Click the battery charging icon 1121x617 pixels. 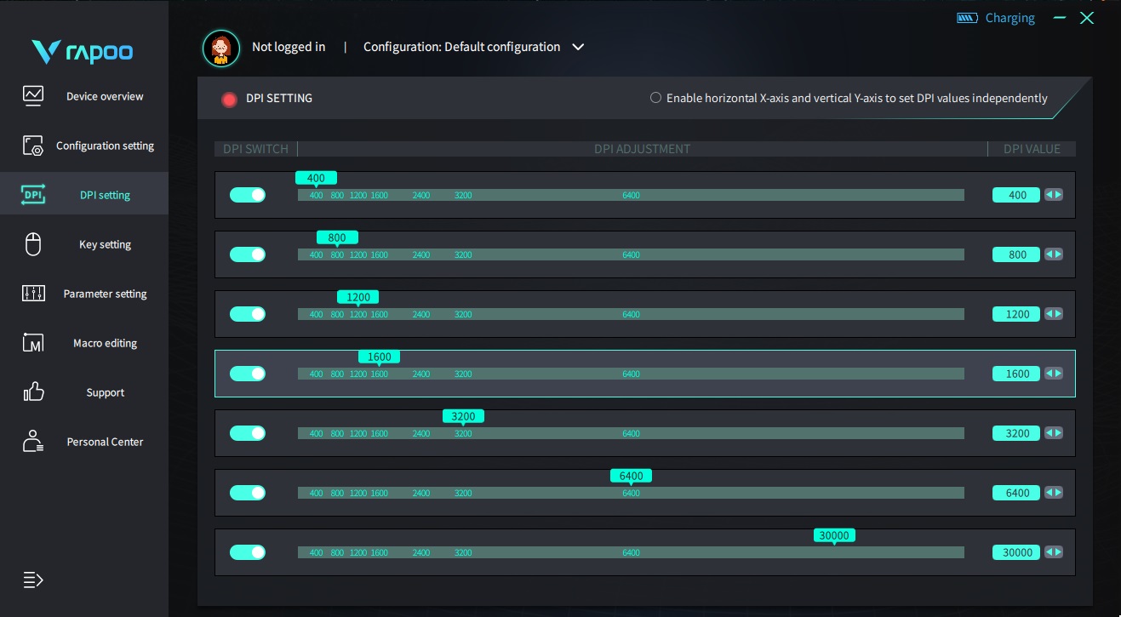tap(967, 18)
